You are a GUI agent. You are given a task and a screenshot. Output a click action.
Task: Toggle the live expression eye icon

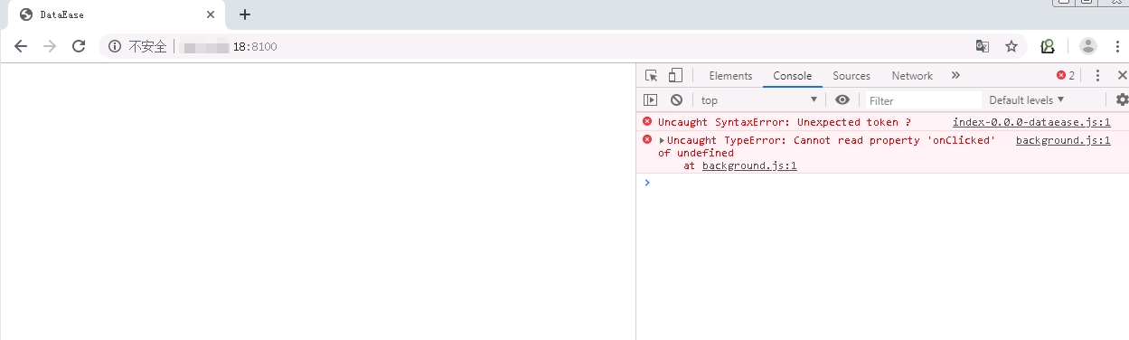coord(842,100)
